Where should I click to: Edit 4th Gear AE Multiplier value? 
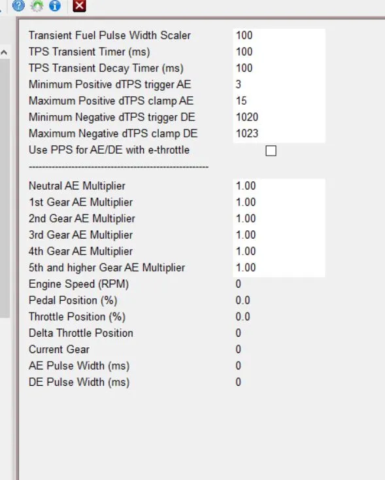click(279, 251)
